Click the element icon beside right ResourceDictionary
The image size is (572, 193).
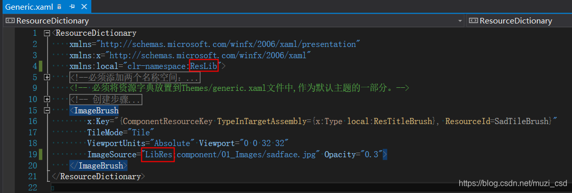coord(473,21)
